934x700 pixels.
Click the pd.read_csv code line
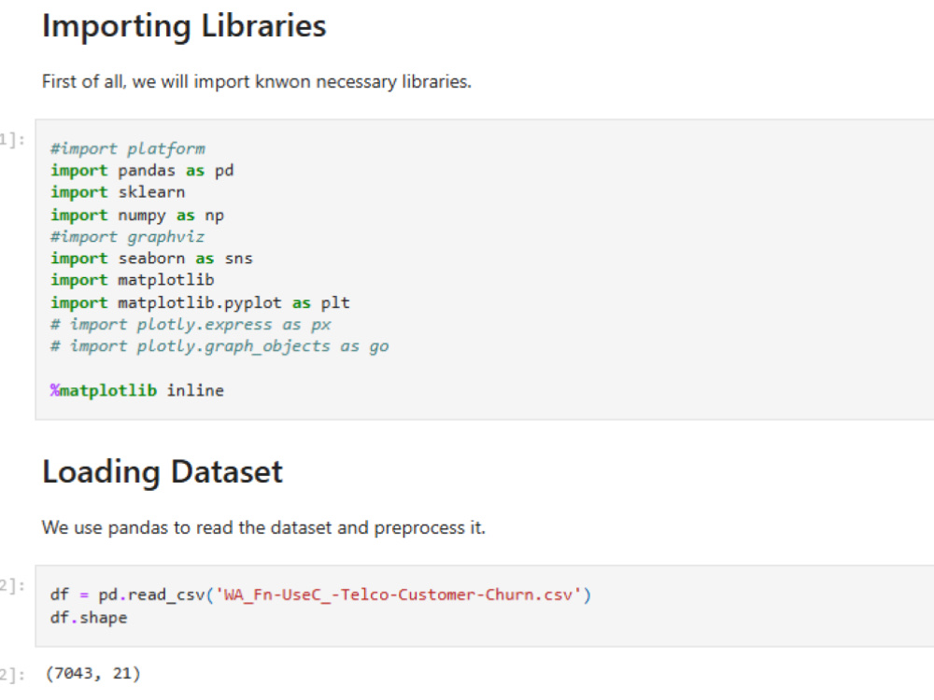320,595
